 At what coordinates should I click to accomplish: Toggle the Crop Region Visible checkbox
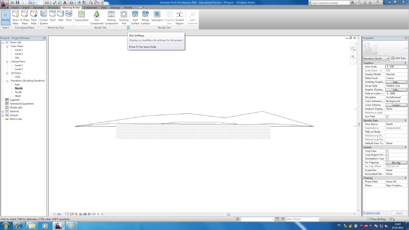388,155
